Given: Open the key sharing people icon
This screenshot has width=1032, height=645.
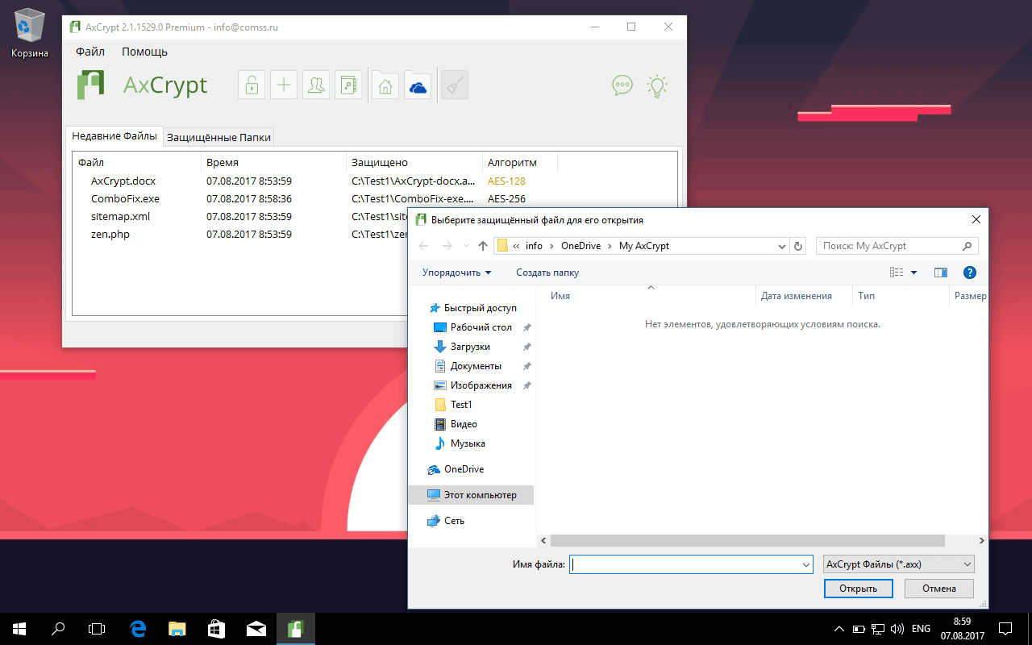Looking at the screenshot, I should [316, 85].
